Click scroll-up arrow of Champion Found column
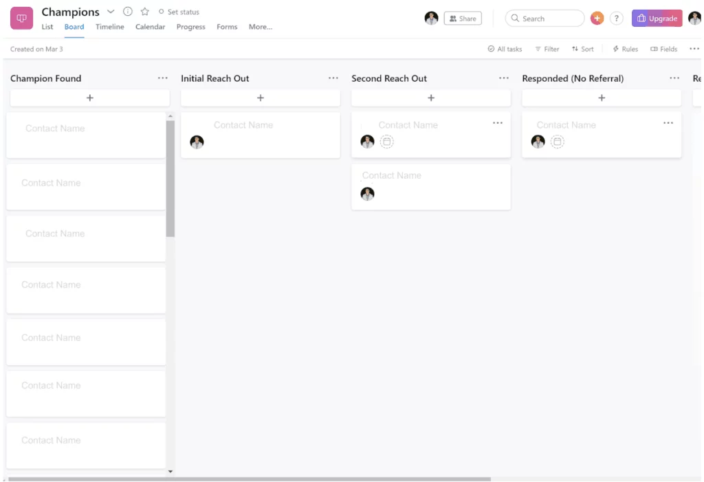Viewport: 704px width, 482px height. 170,116
